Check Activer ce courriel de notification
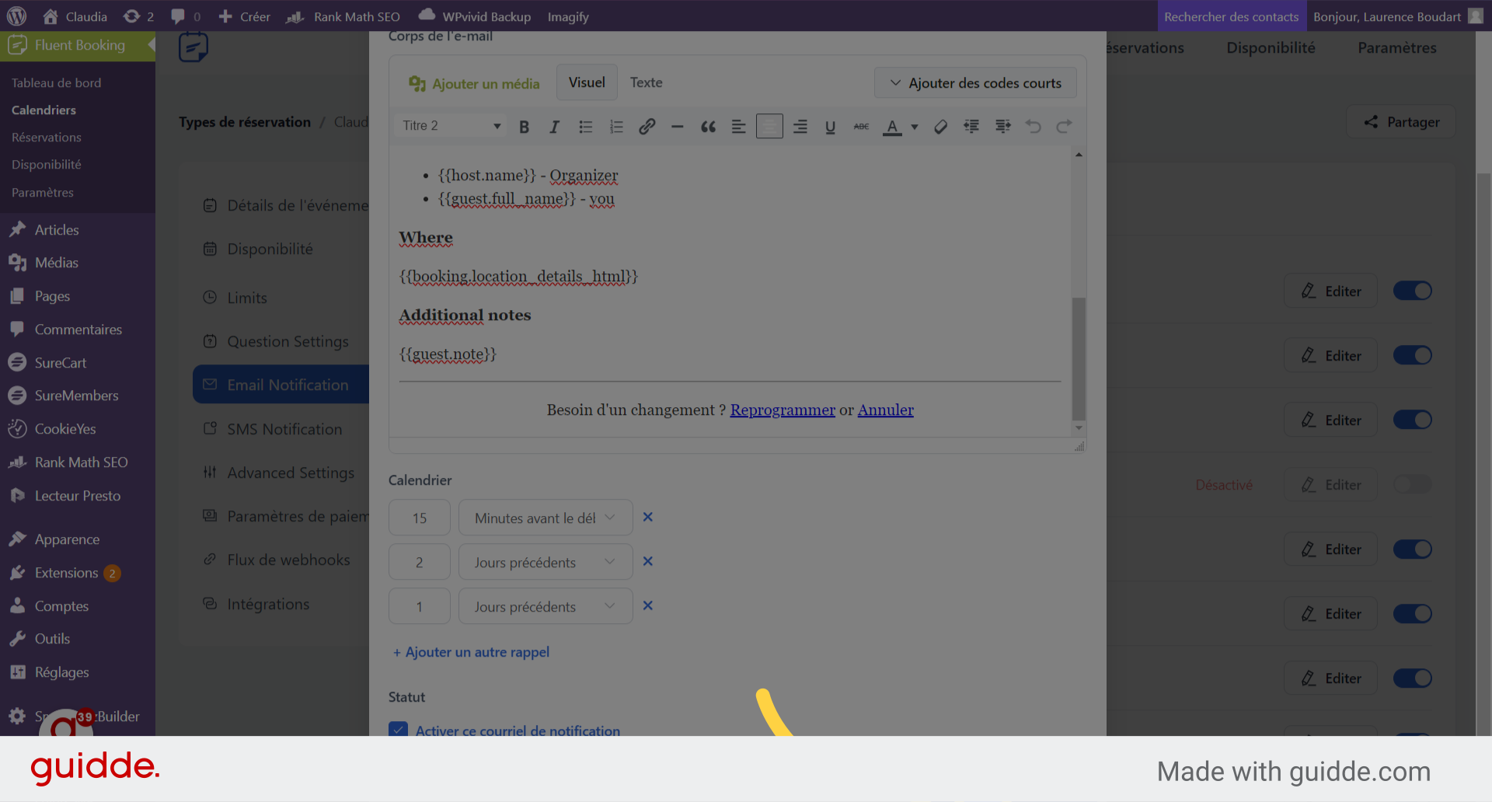Screen dimensions: 1492x802 (x=399, y=730)
